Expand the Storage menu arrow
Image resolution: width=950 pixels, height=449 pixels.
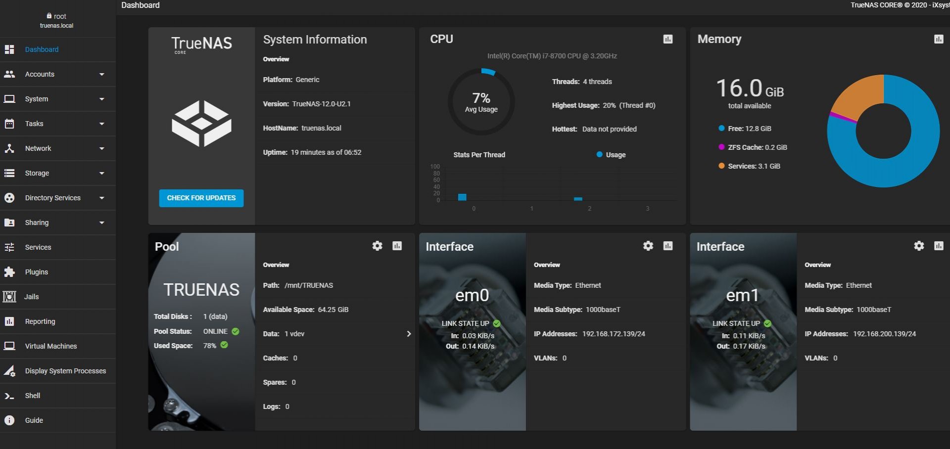(x=102, y=173)
